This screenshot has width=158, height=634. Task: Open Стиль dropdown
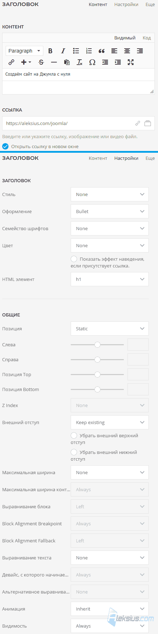tap(110, 194)
